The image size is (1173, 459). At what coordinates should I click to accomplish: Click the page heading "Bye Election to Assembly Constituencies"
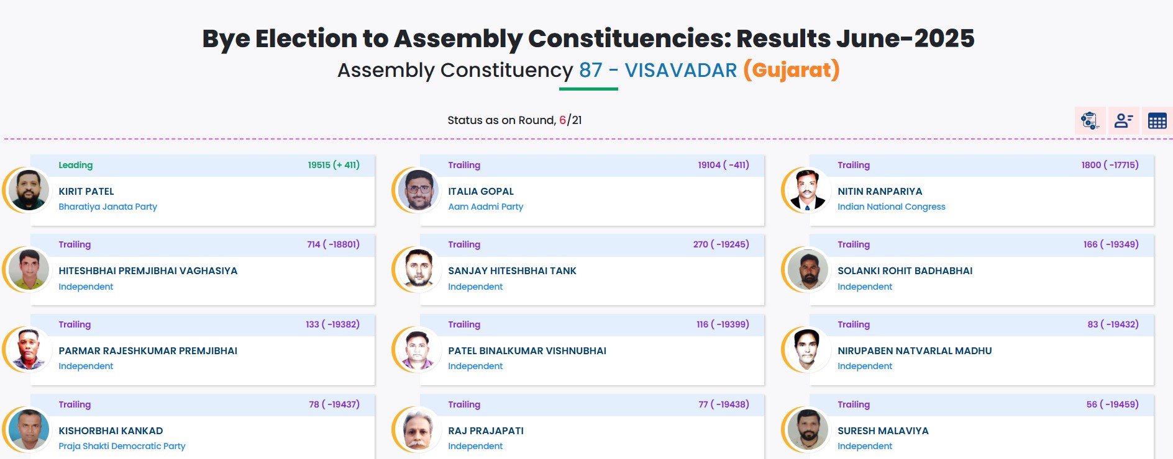click(586, 37)
